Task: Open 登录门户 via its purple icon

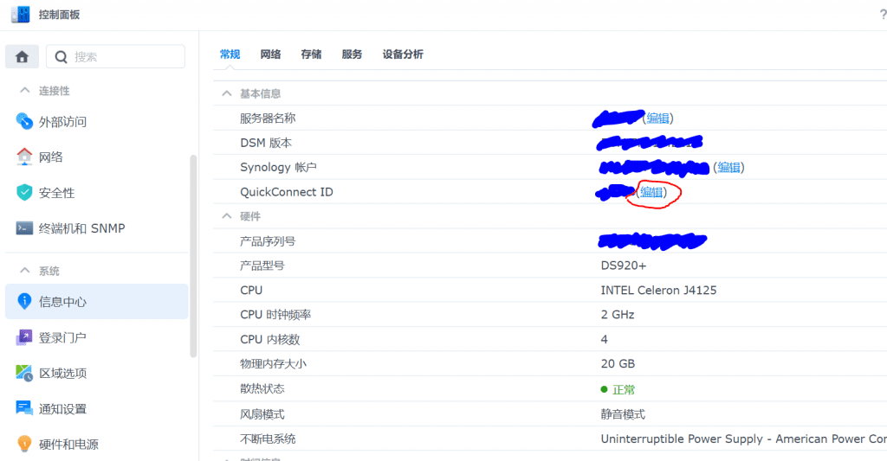Action: 24,337
